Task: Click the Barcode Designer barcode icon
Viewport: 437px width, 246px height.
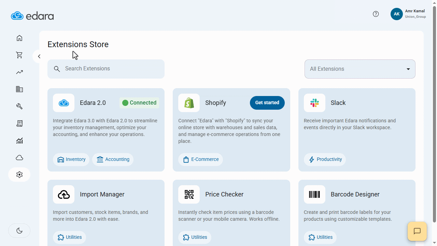Action: 314,194
